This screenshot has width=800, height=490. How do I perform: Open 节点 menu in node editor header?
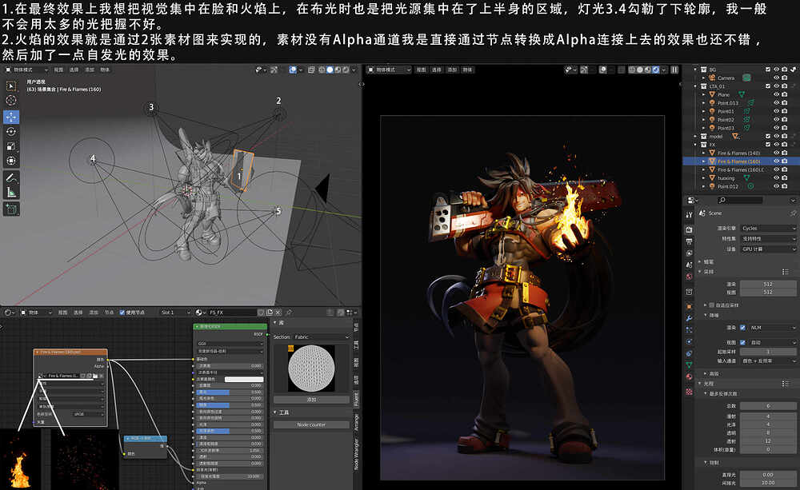click(x=109, y=312)
